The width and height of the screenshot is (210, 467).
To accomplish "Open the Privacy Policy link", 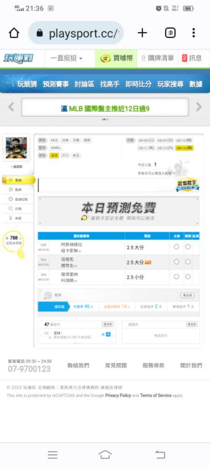I will coord(118,396).
